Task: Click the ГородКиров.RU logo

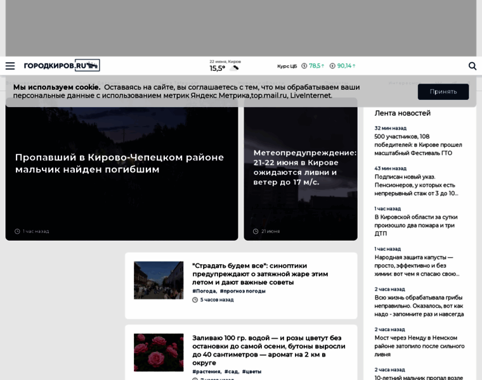Action: (62, 65)
